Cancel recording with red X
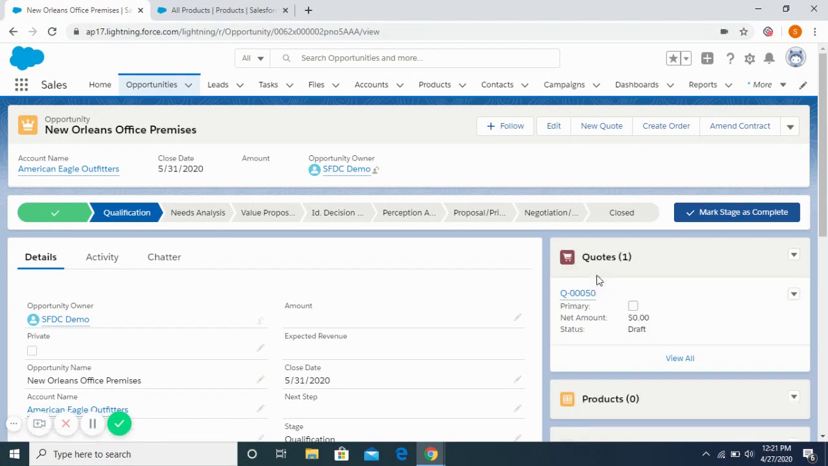 tap(66, 424)
